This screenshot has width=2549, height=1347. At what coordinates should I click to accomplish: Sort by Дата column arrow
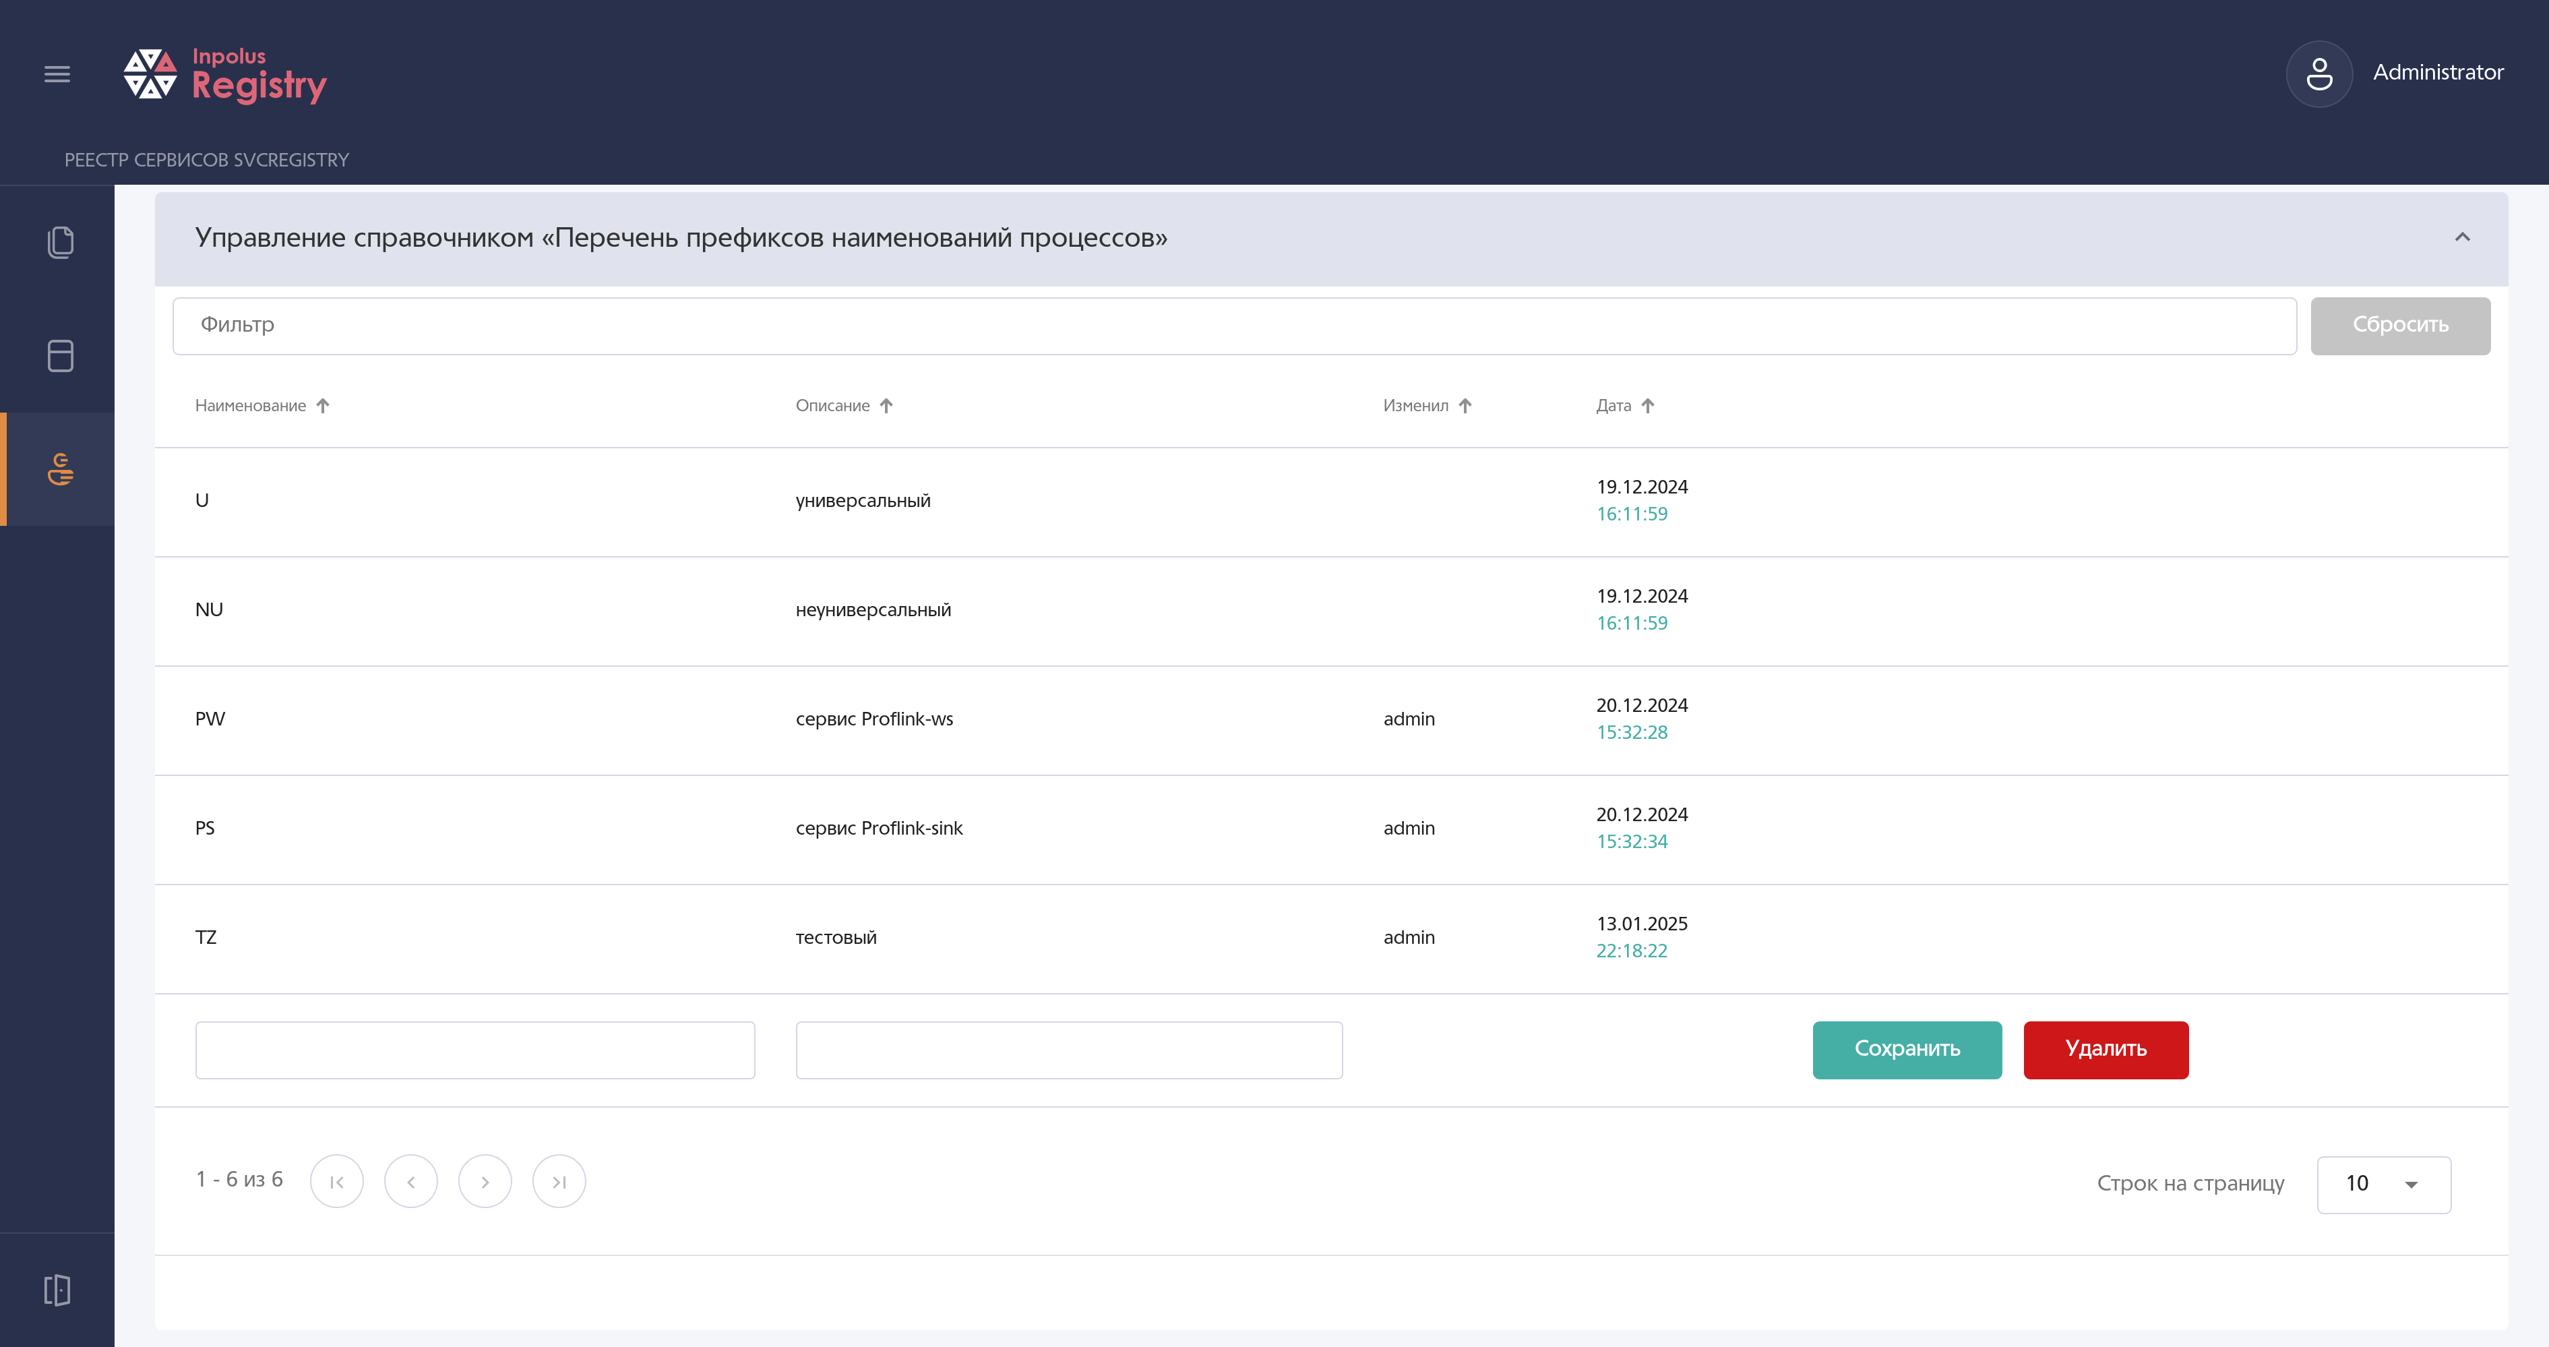pos(1647,406)
